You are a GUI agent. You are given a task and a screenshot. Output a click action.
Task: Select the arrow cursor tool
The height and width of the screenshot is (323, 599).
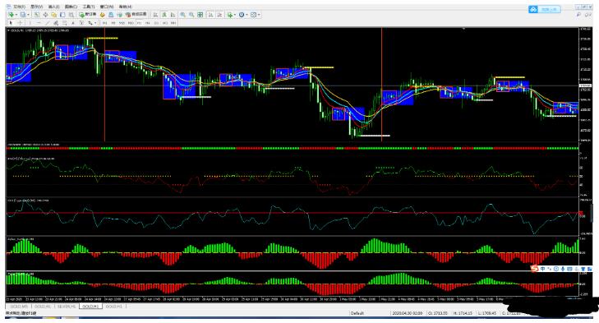click(11, 23)
